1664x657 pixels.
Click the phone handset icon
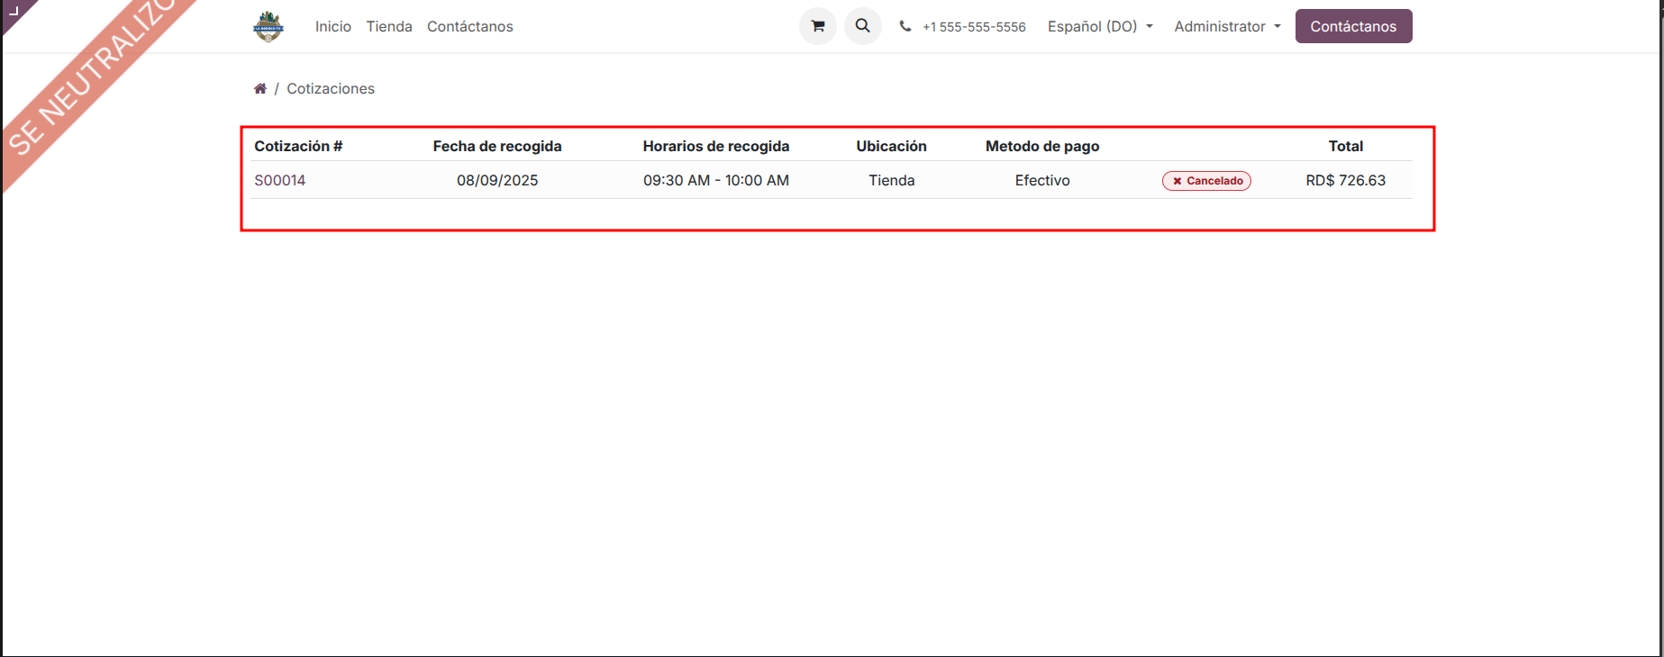tap(905, 27)
